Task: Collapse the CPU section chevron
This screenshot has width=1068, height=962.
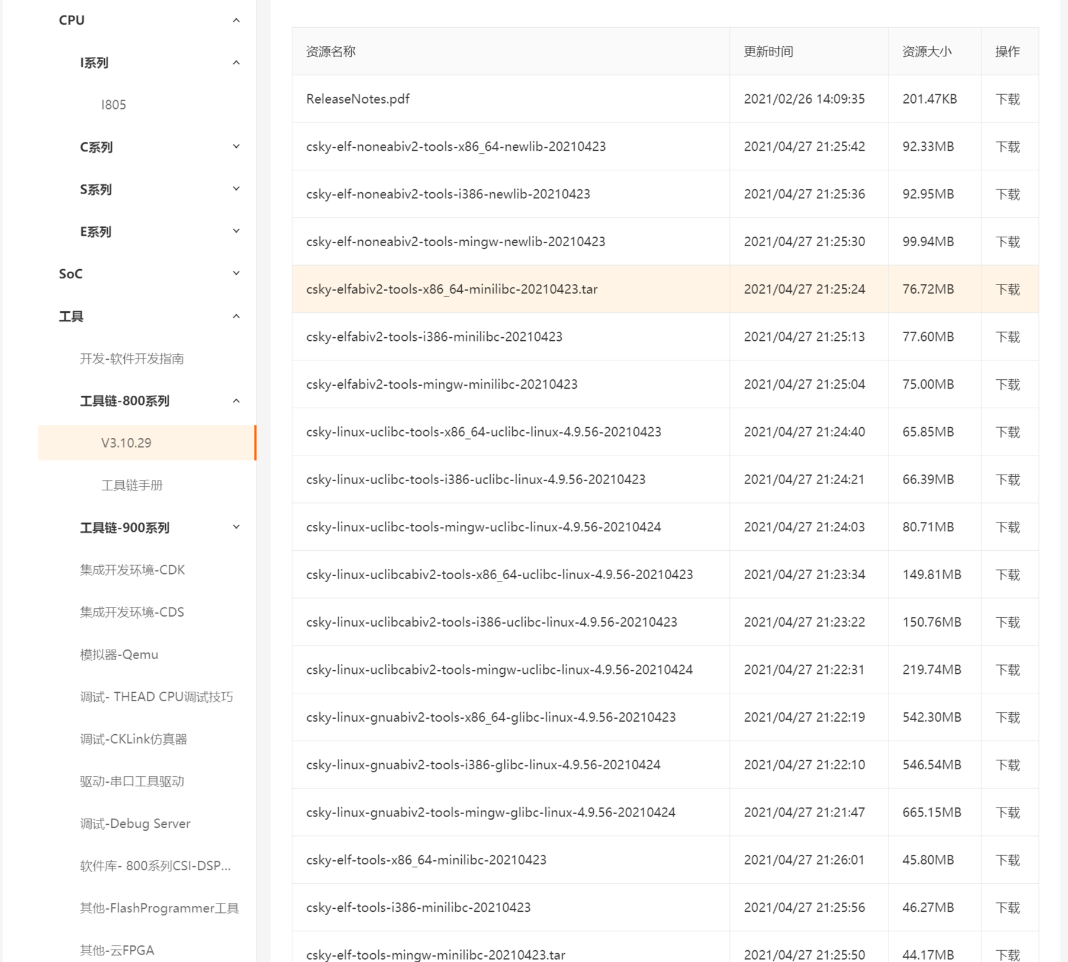Action: point(236,21)
